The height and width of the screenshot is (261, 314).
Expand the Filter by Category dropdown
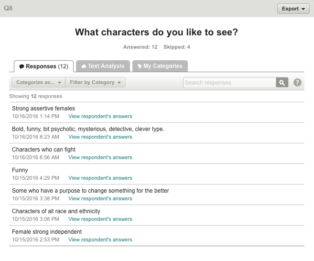click(x=95, y=82)
